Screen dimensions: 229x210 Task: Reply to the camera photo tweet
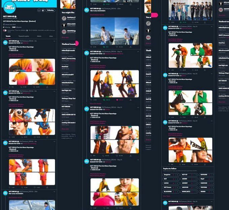(x=10, y=137)
